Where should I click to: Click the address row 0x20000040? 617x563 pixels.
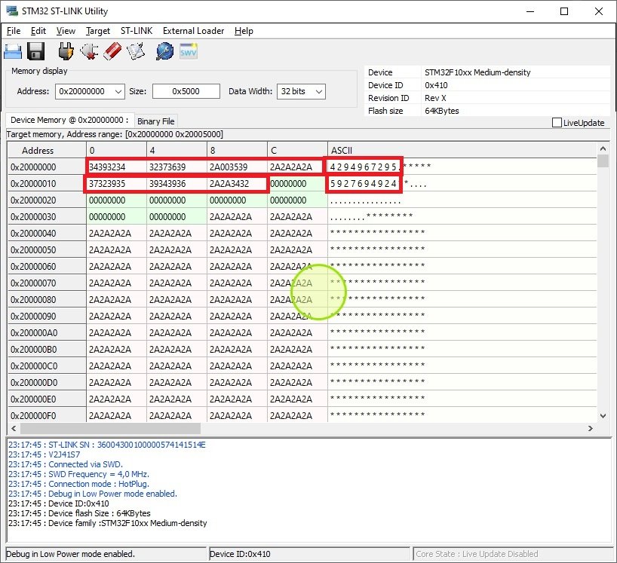(47, 234)
